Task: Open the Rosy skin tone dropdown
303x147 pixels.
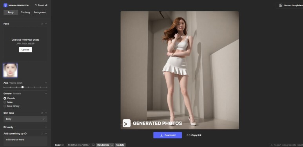Action: [x=25, y=119]
